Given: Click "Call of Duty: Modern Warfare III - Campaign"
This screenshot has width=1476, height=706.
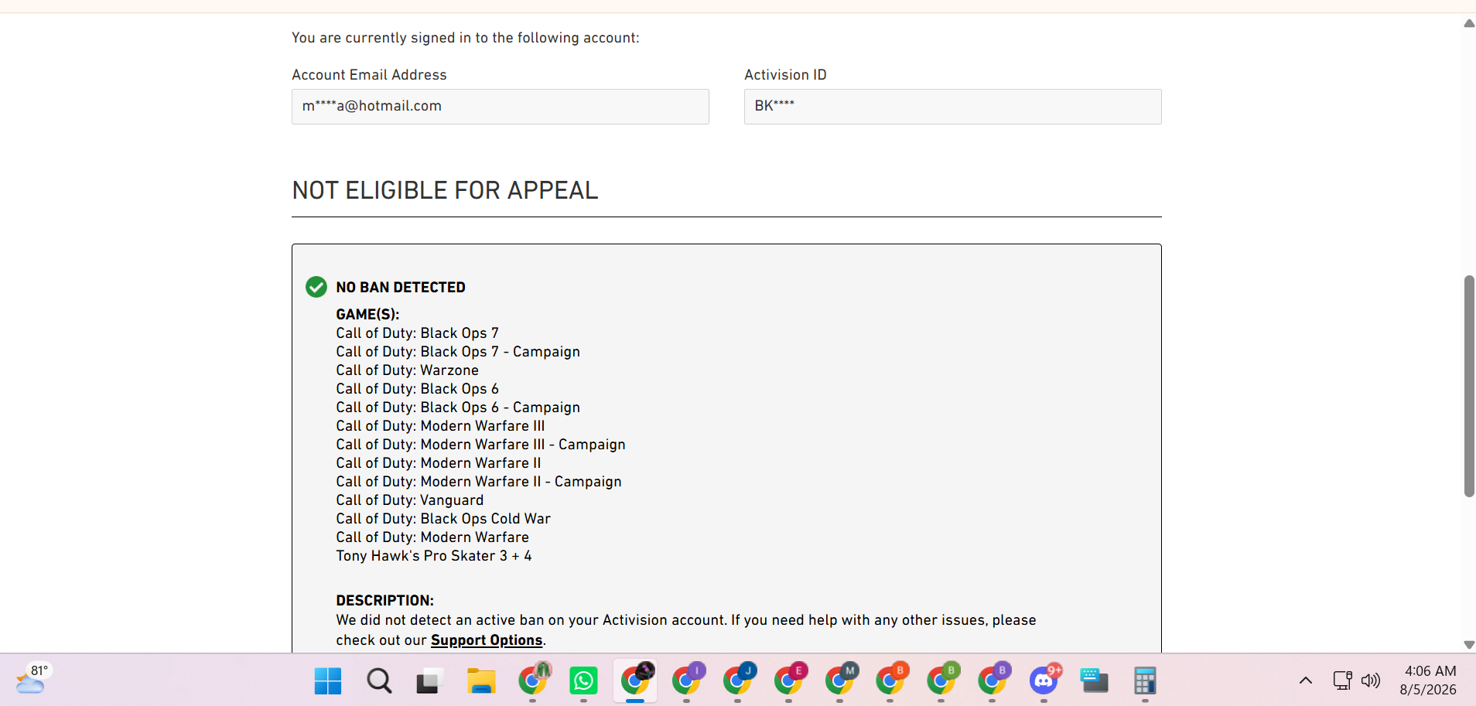Looking at the screenshot, I should coord(480,445).
